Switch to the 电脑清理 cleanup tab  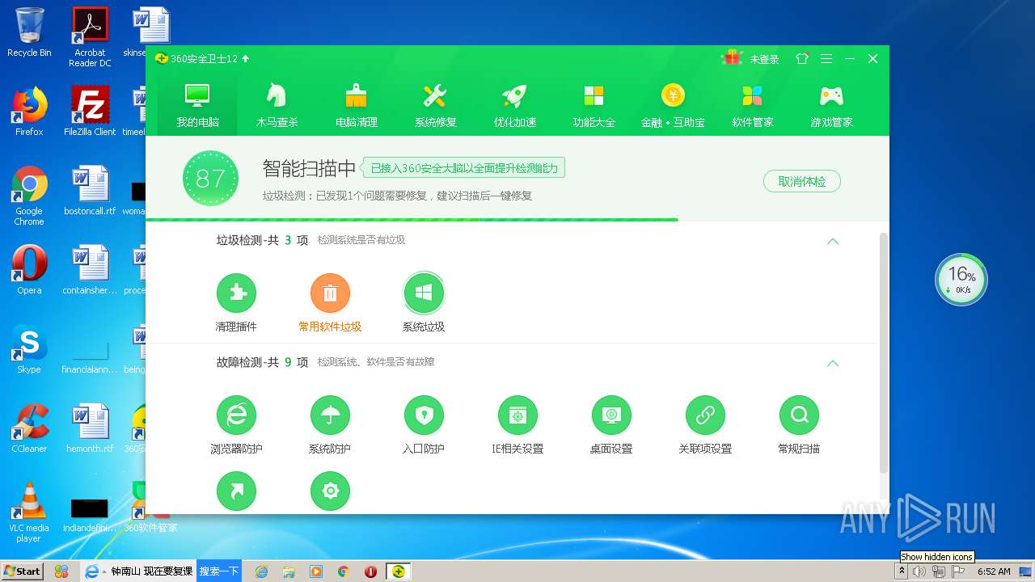pos(357,105)
